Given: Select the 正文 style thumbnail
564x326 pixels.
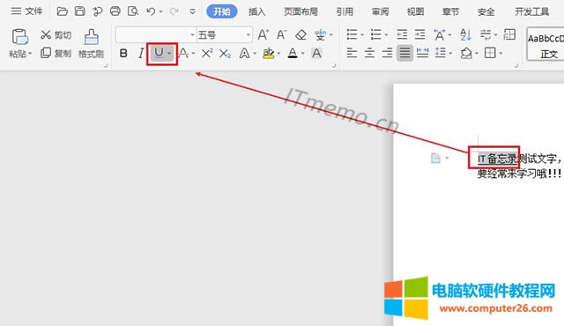Looking at the screenshot, I should point(545,45).
